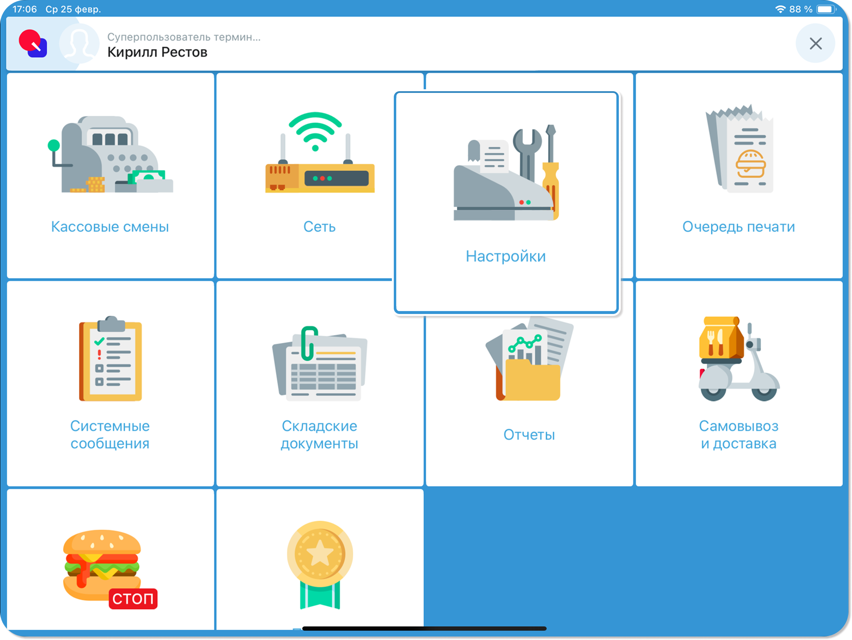Click the Кассовые смены label

(x=110, y=227)
